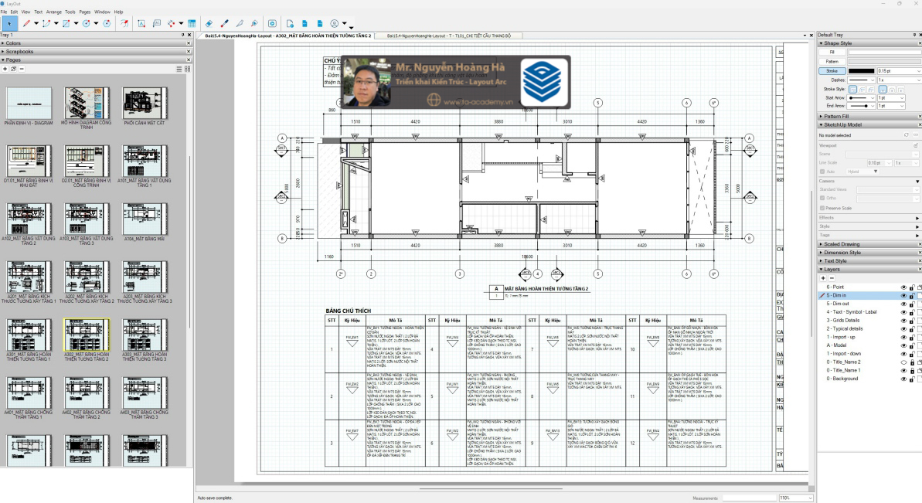This screenshot has width=922, height=503.
Task: Select the A302_MẶT BẰNG HOÀN THIỆN TƯỜNG TẦNG 2 tab
Action: point(287,36)
